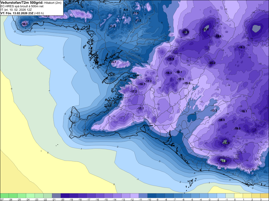This screenshot has width=269, height=201.
Task: Click the -1 pale green-grey legend swatch
Action: pyautogui.click(x=230, y=196)
